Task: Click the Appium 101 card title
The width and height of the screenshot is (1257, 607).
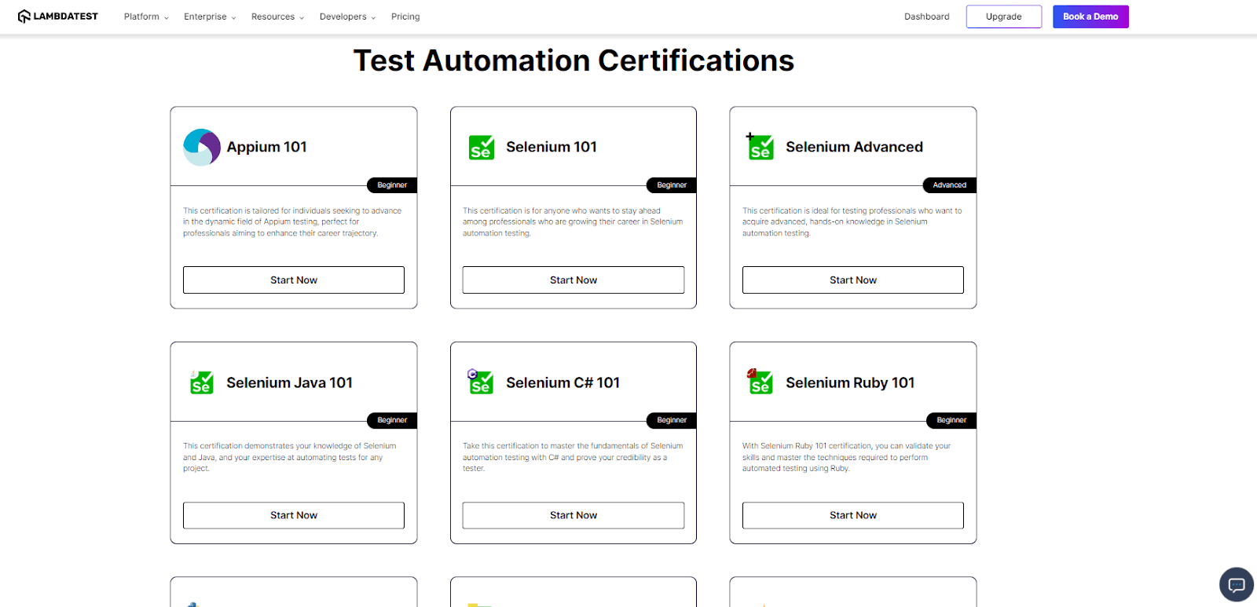Action: [x=267, y=147]
